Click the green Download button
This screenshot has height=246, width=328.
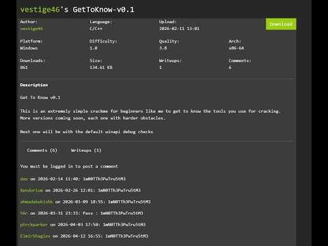tap(281, 24)
